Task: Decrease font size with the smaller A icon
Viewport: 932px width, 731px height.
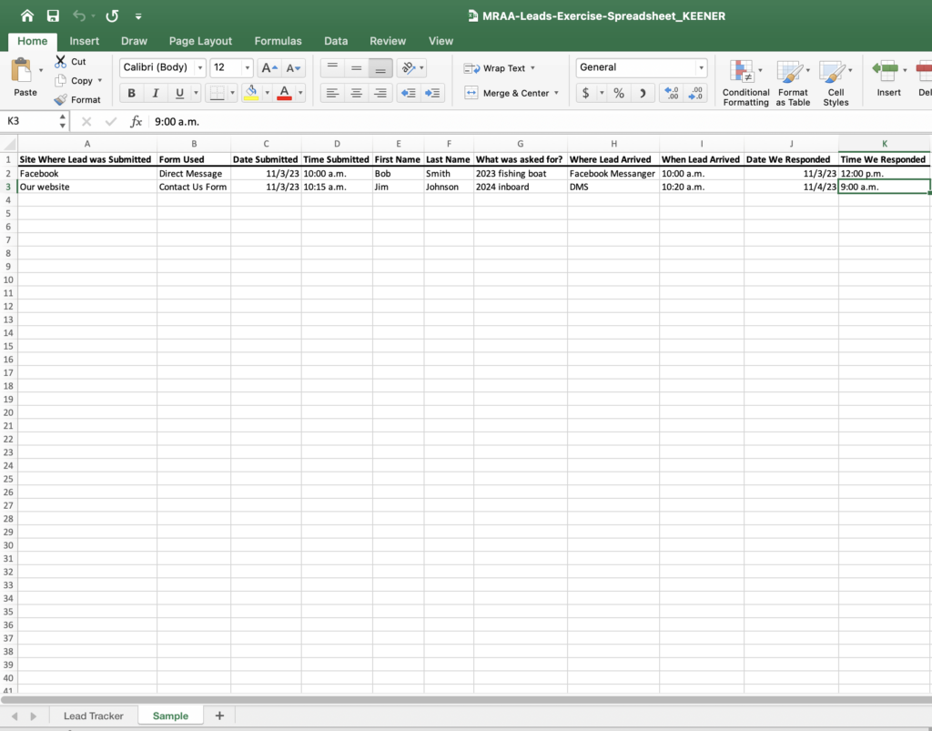Action: [x=293, y=68]
